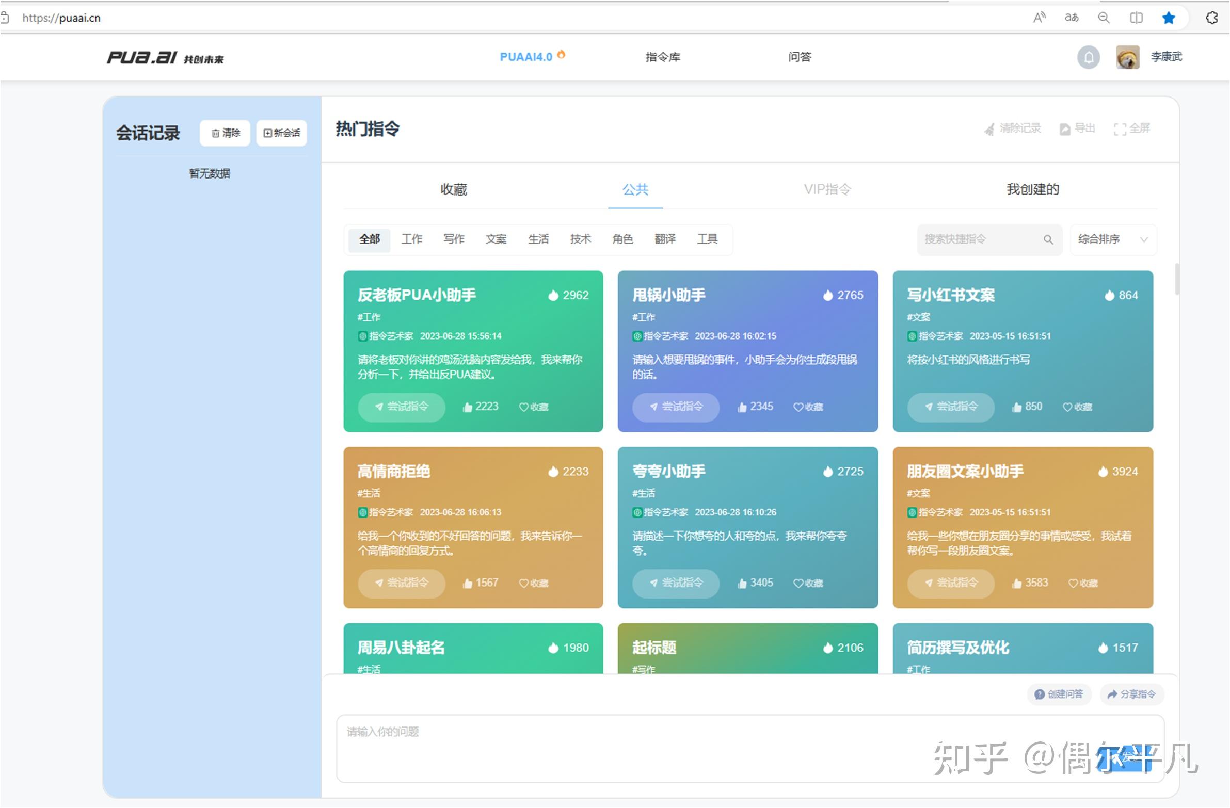Image resolution: width=1230 pixels, height=808 pixels.
Task: Click 尝试指令 on 高情商拒绝 card
Action: point(402,583)
